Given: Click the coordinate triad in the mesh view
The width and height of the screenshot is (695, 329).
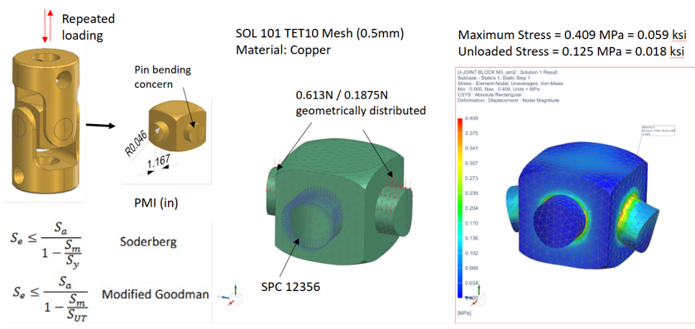Looking at the screenshot, I should (x=232, y=295).
